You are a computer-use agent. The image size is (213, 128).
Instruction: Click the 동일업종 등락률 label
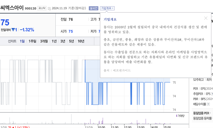tap(202, 118)
